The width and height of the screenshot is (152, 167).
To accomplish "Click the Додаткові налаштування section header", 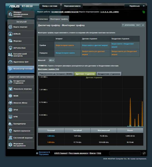I will 21,77.
